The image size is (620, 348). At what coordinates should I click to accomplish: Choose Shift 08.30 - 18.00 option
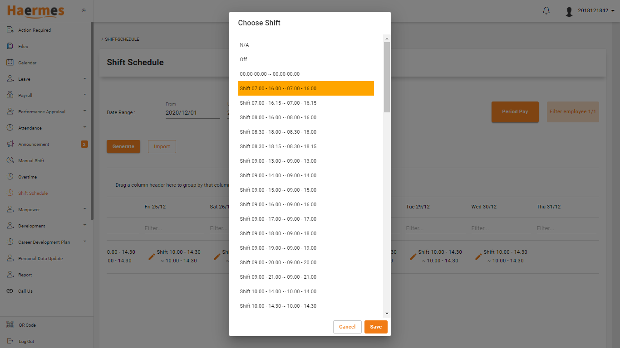click(306, 132)
